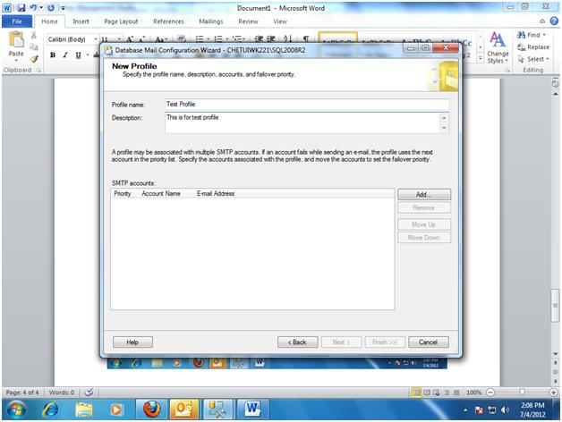Switch to the Page Layout tab
The height and width of the screenshot is (422, 562).
(121, 21)
